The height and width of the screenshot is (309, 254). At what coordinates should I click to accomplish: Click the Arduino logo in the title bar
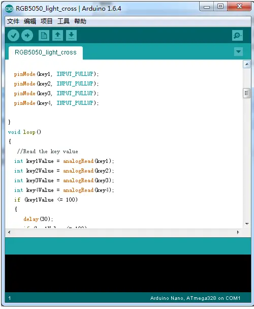click(x=9, y=9)
